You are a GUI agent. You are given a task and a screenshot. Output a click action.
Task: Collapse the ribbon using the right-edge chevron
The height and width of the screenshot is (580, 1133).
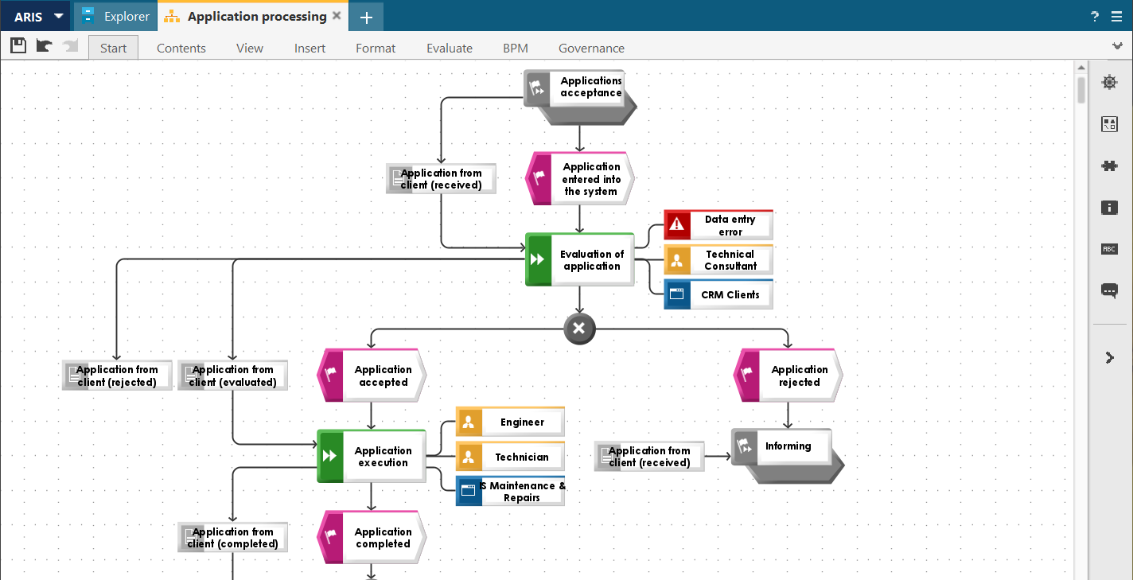[x=1117, y=45]
